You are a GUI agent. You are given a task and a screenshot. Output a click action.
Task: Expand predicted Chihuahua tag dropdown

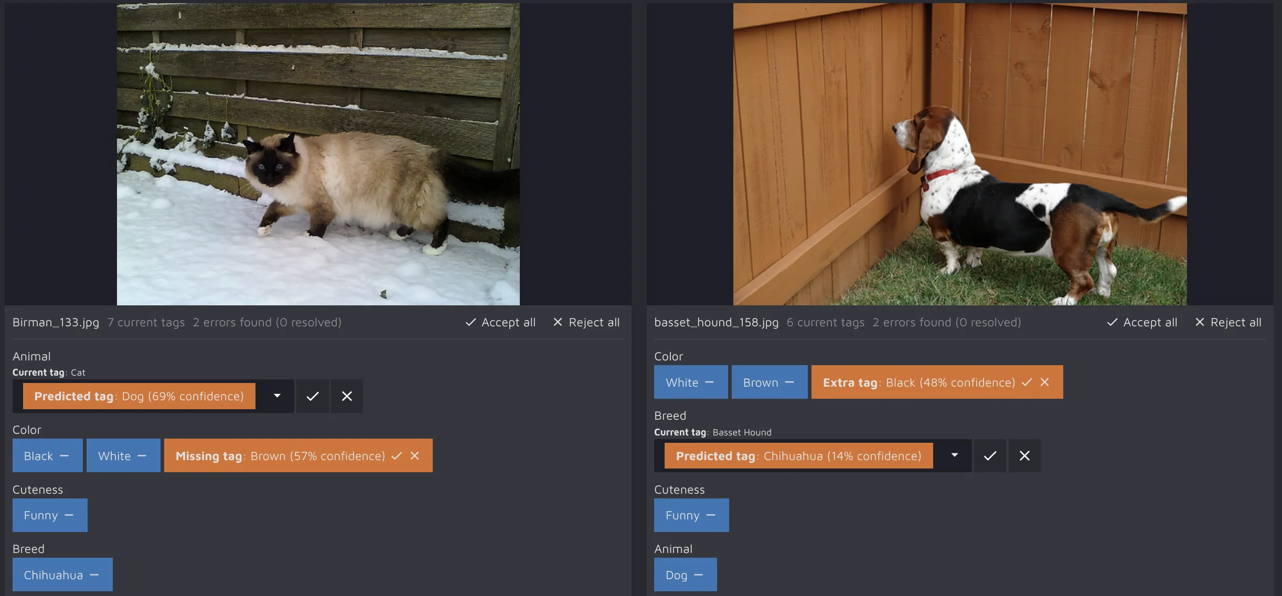955,455
